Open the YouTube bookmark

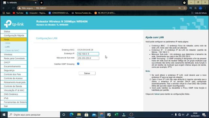(x=18, y=13)
